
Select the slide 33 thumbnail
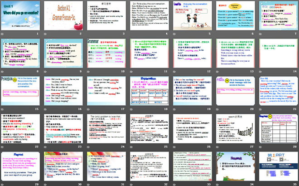click(x=193, y=166)
